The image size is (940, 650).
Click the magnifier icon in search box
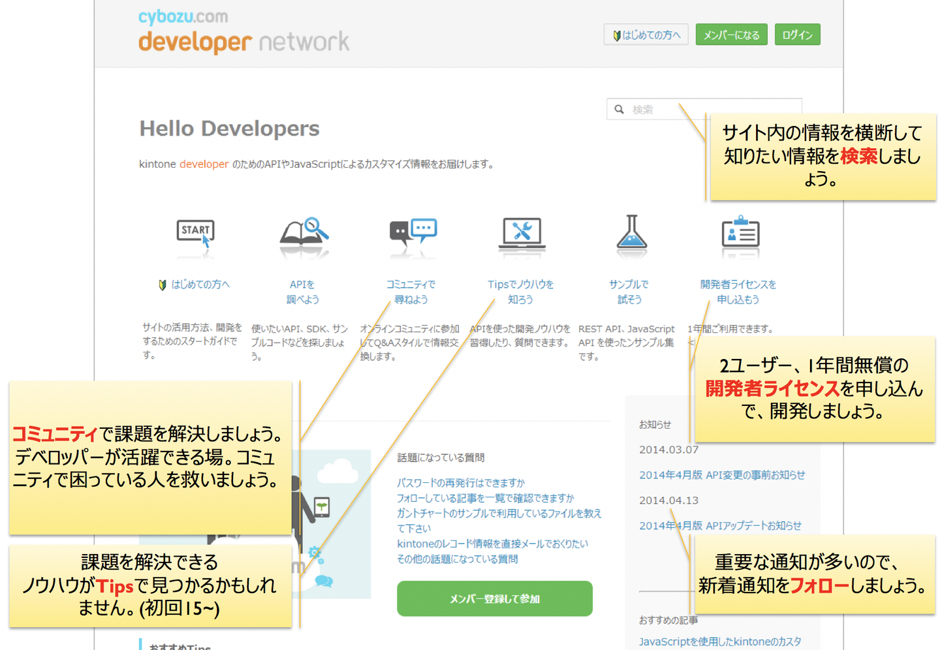click(x=619, y=110)
